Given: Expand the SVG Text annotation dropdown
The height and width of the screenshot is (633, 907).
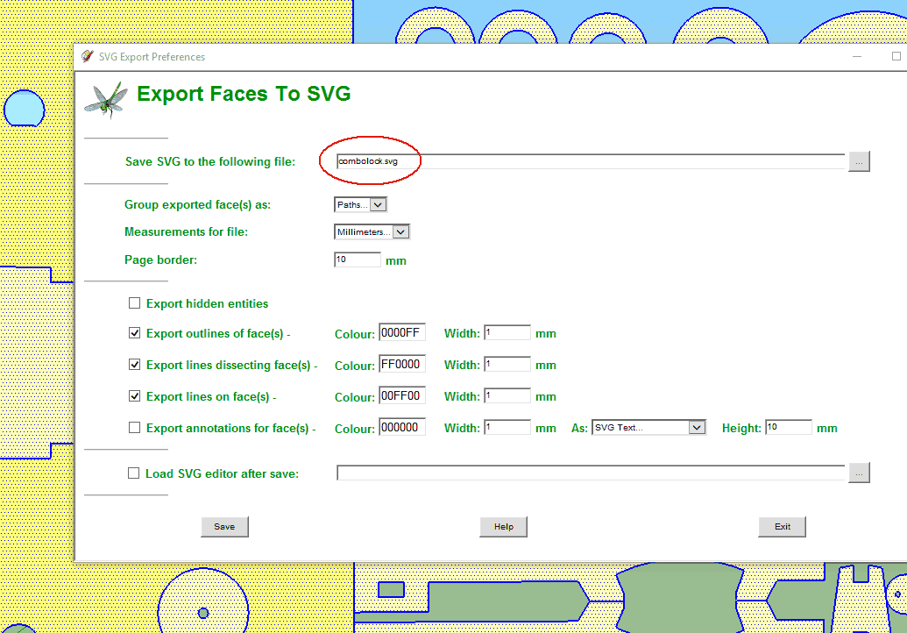Looking at the screenshot, I should (697, 428).
